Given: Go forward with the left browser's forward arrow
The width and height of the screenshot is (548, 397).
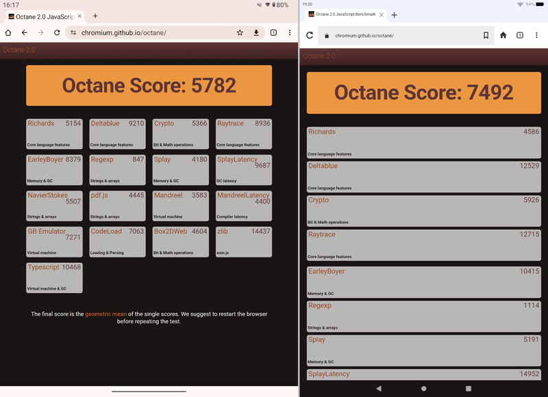Looking at the screenshot, I should [x=41, y=32].
